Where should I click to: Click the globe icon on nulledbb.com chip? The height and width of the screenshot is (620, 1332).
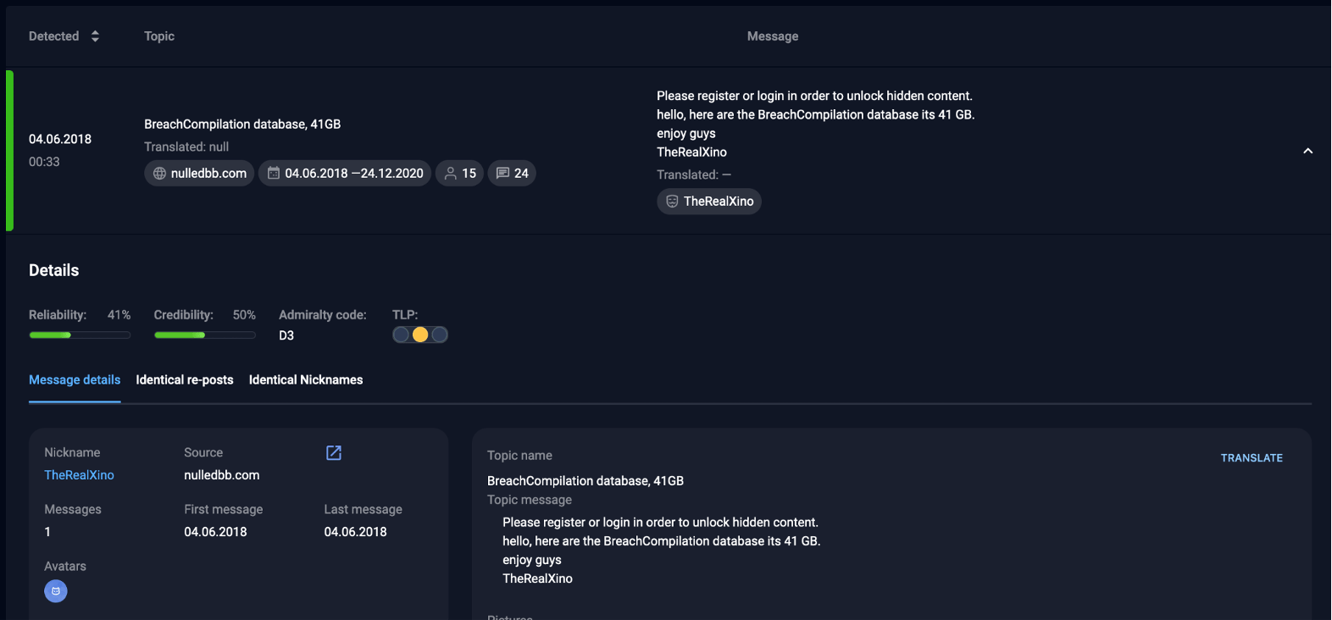(159, 174)
